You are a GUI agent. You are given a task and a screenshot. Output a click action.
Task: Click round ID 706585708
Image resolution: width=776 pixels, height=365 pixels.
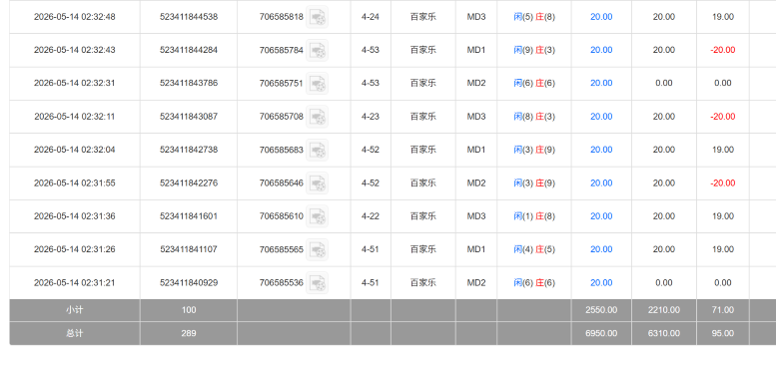281,117
